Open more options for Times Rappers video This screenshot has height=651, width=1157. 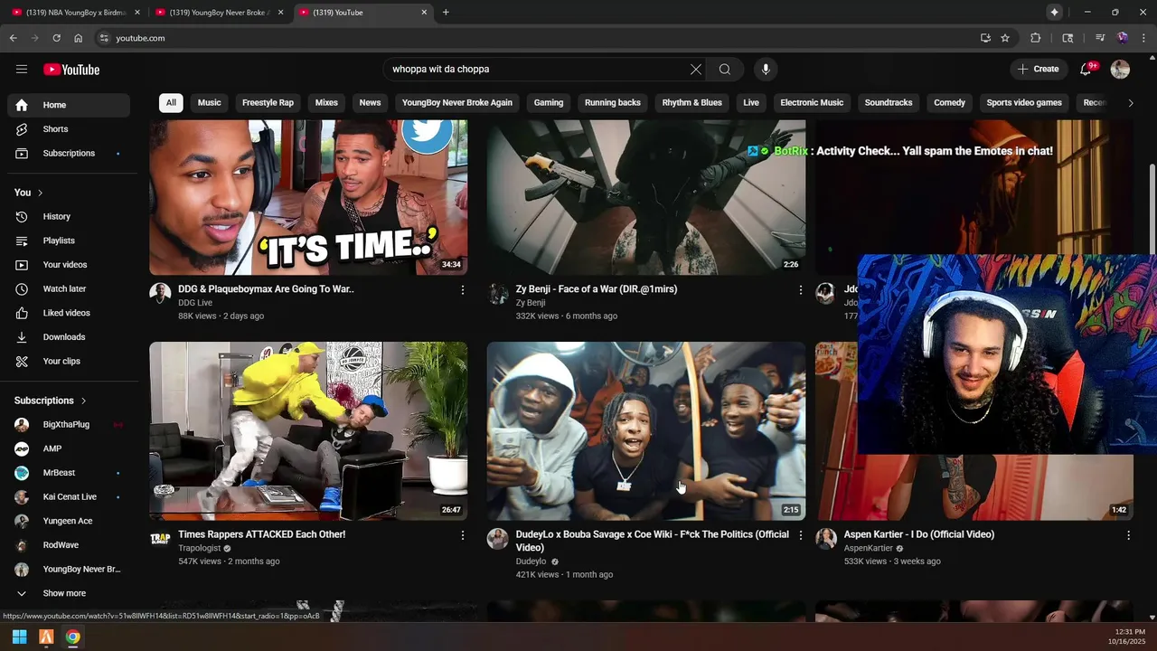tap(463, 535)
